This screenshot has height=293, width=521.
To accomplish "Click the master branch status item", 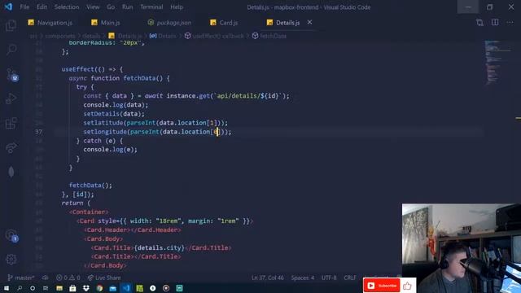I will [x=20, y=278].
